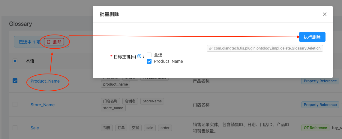Screen dimensions: 342x139
Task: Click the store_name alias tag
Action: (113, 108)
